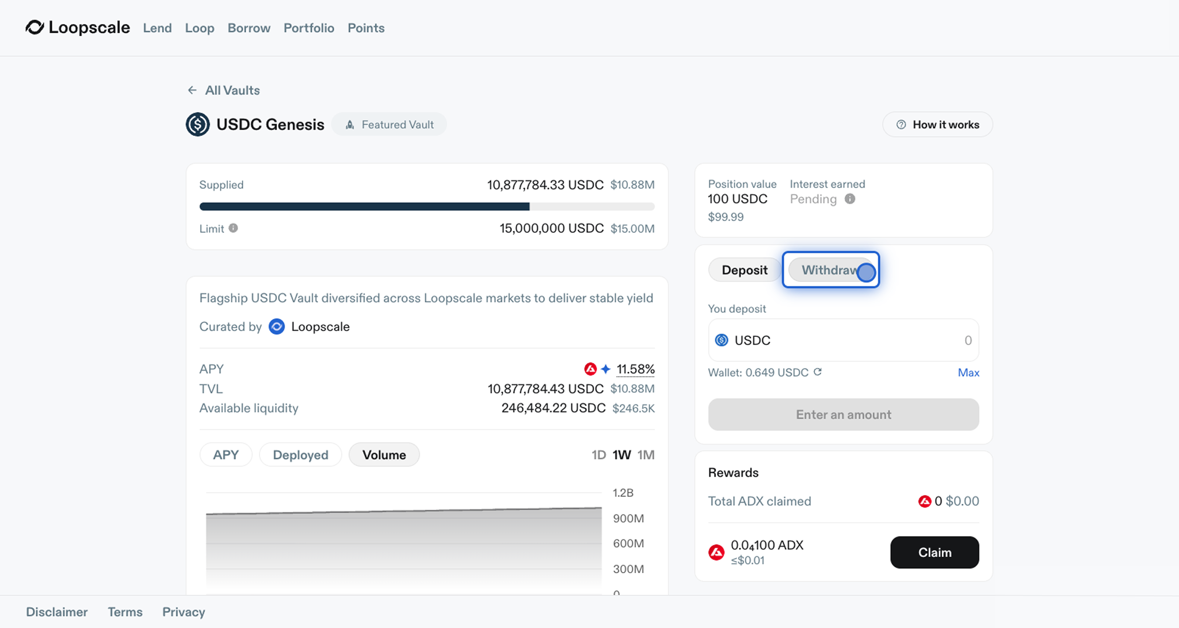The image size is (1179, 628).
Task: Click the back arrow beside All Vaults
Action: (192, 90)
